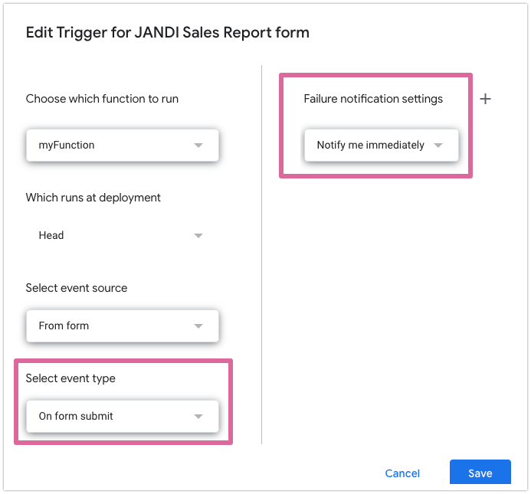Select the Head deployment field

[115, 235]
